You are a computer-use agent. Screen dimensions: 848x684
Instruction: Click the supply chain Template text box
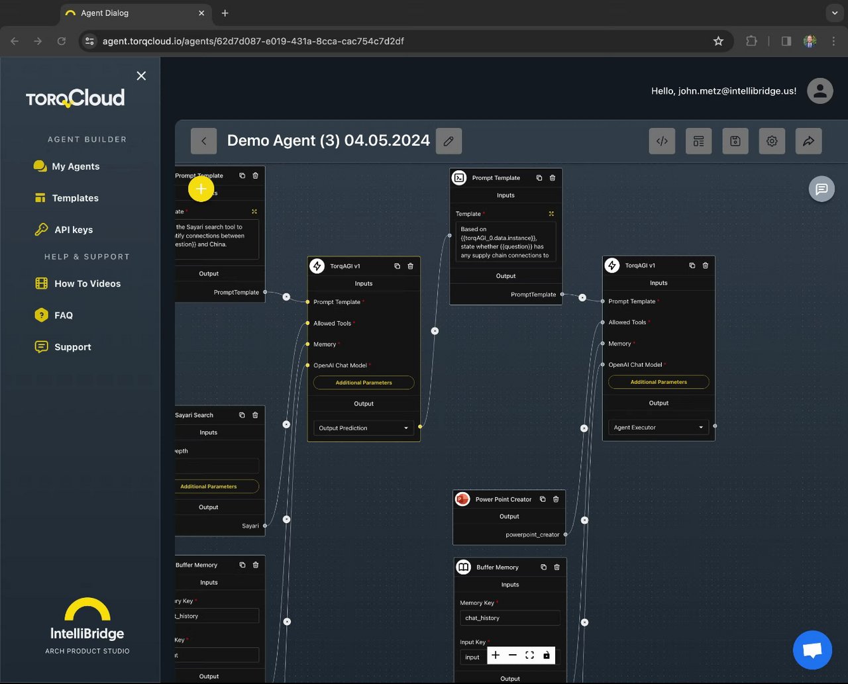505,242
